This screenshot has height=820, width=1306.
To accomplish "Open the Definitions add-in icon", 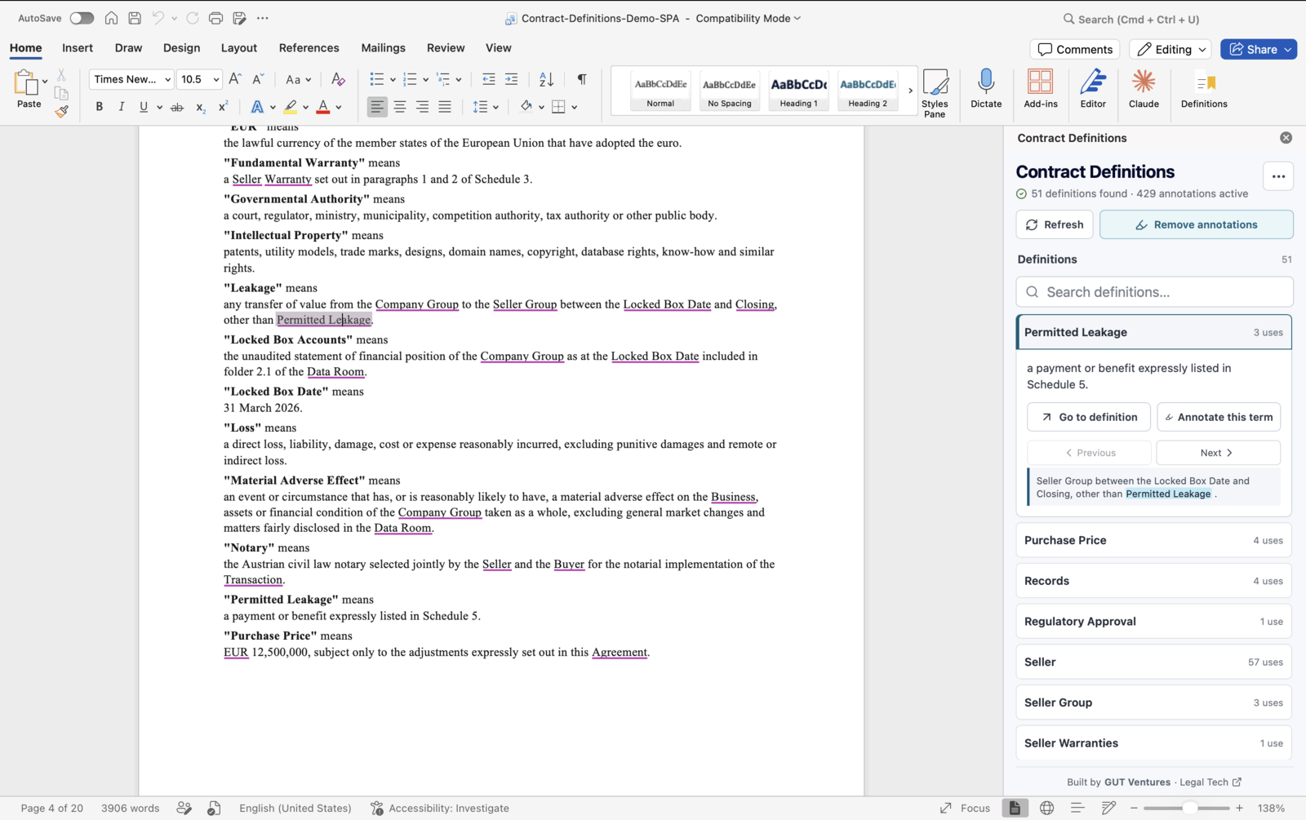I will [1204, 89].
